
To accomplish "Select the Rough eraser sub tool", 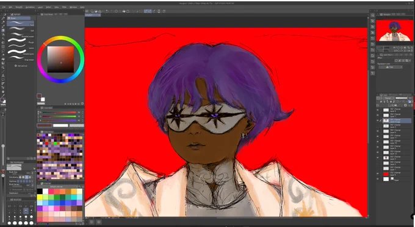I will [20, 40].
